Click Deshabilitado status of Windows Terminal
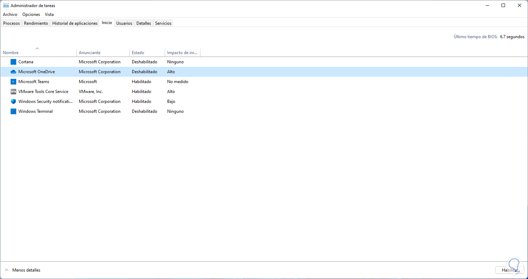 point(145,111)
